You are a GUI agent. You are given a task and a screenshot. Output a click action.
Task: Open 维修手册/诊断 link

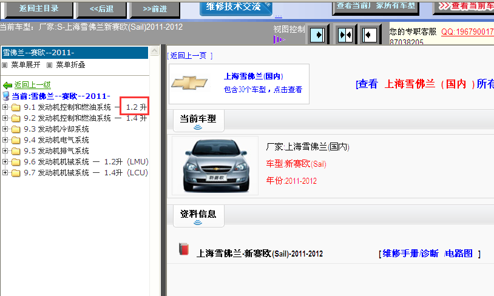410,254
